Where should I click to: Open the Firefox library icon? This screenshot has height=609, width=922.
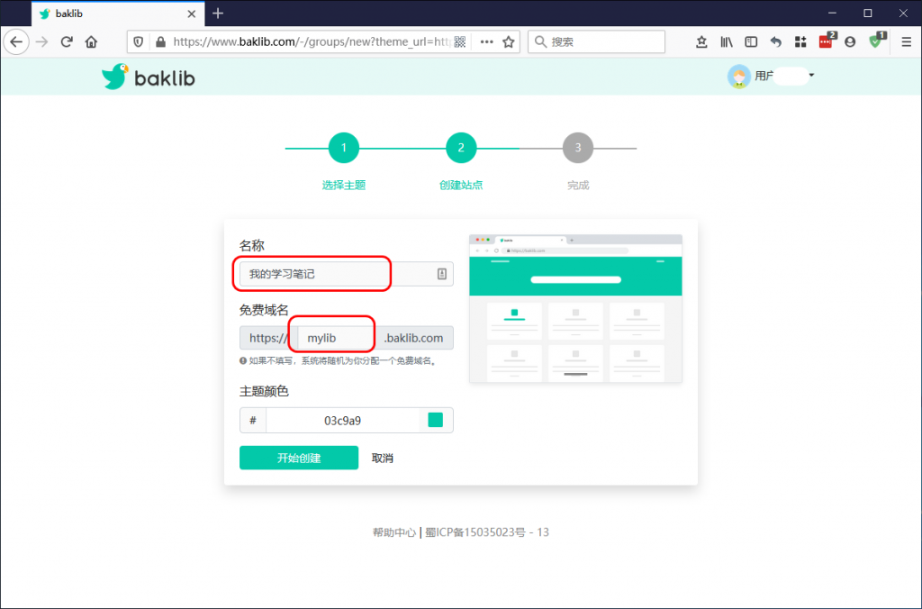[727, 41]
